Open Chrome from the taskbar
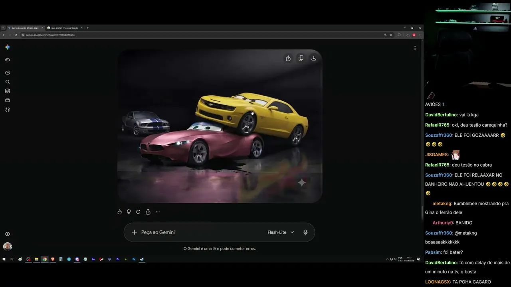 (45, 259)
